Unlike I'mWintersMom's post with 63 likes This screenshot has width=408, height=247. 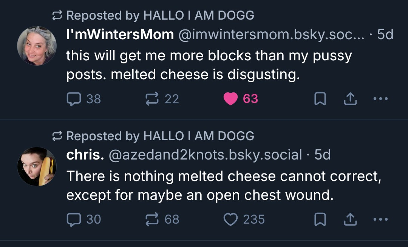(230, 99)
